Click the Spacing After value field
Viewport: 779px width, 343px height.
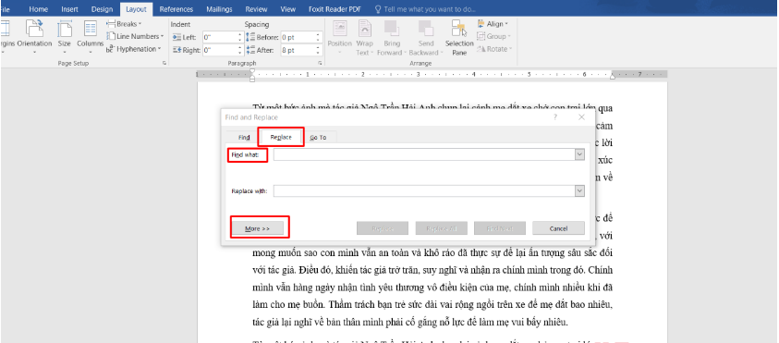298,50
